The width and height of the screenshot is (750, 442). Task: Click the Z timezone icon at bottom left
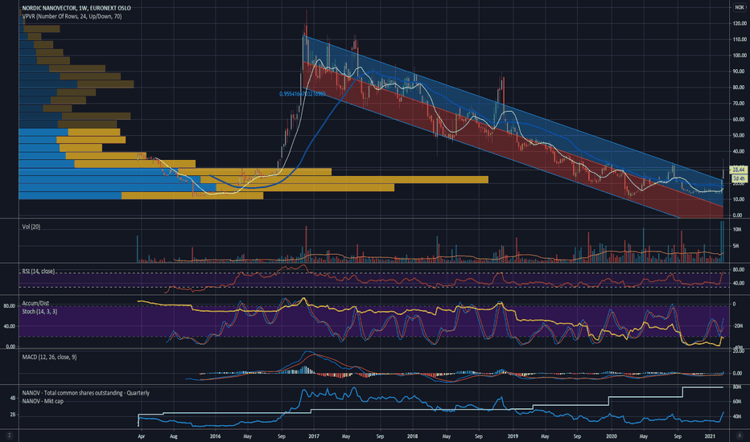(9, 436)
